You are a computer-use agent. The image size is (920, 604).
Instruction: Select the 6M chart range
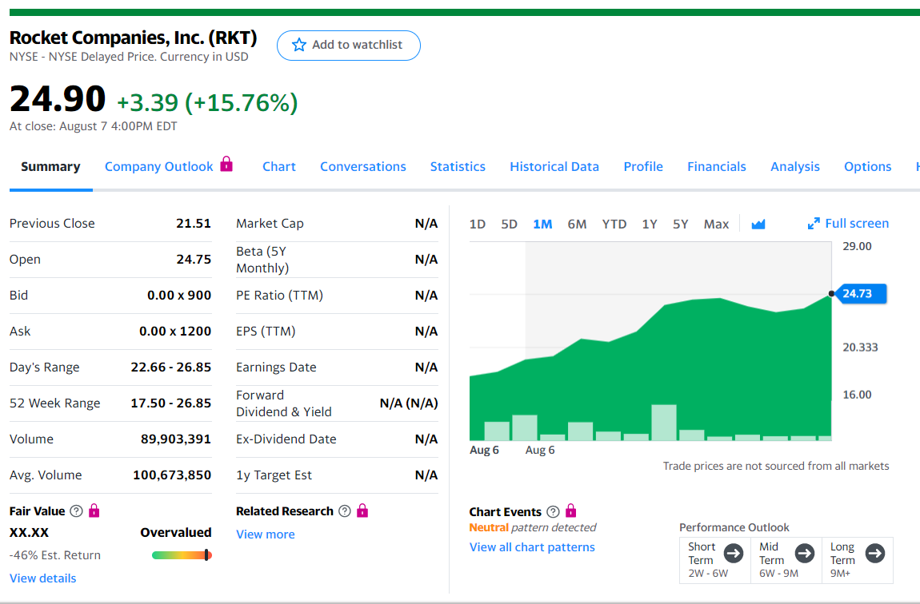pos(577,224)
